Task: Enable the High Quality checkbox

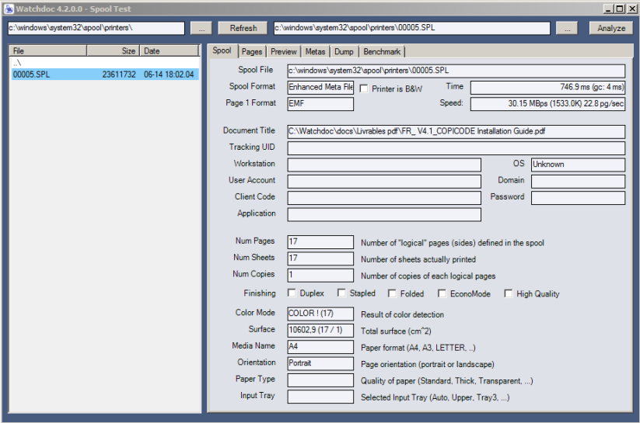Action: click(509, 293)
